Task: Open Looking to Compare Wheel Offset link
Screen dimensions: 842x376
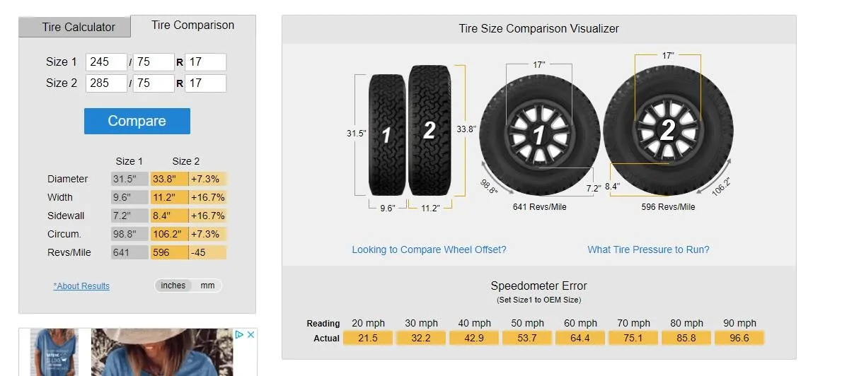Action: coord(429,249)
